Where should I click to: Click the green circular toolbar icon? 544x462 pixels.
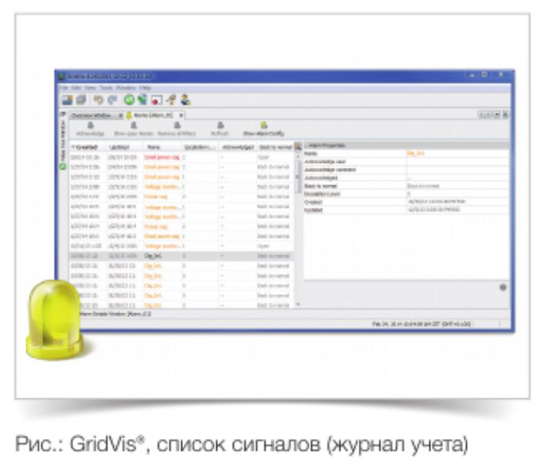(128, 100)
